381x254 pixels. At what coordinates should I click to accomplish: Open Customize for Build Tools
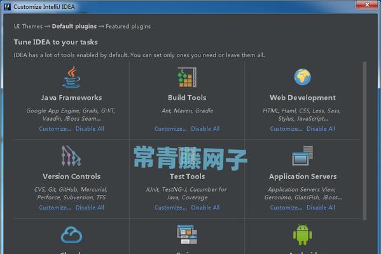click(170, 129)
